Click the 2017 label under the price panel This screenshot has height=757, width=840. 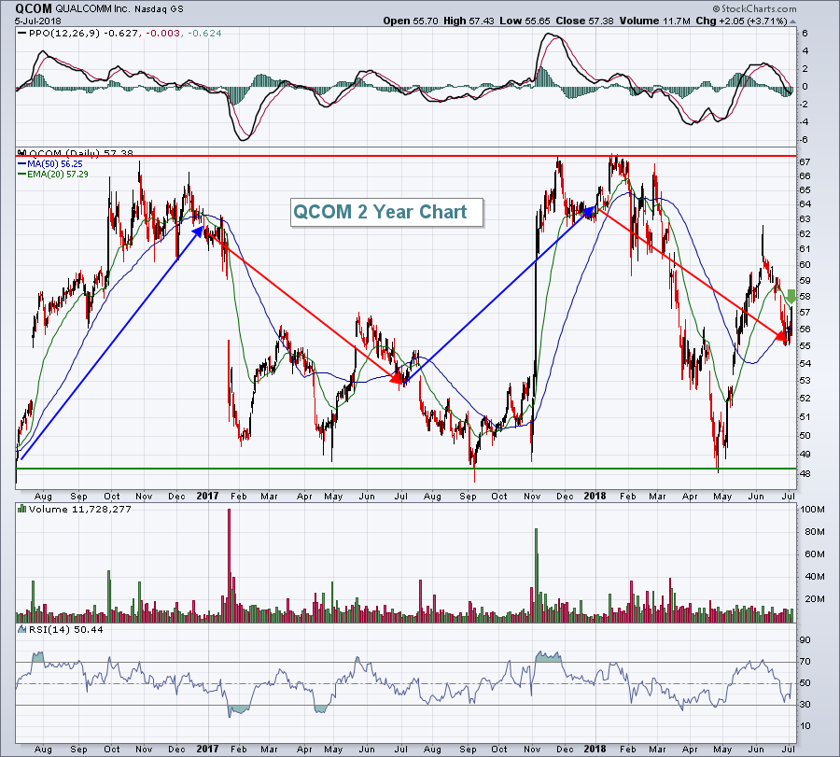coord(208,496)
